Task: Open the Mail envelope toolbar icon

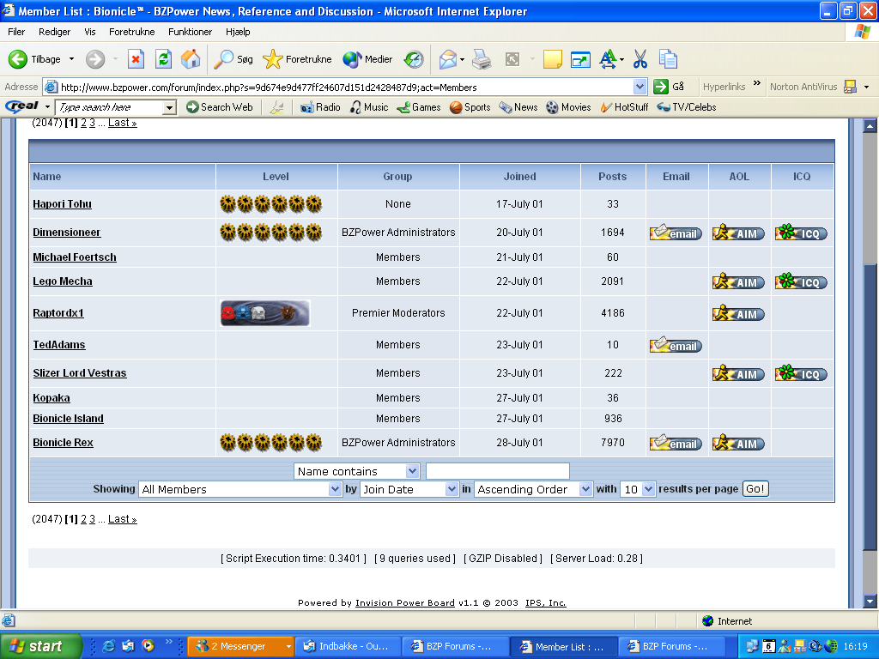Action: (448, 59)
